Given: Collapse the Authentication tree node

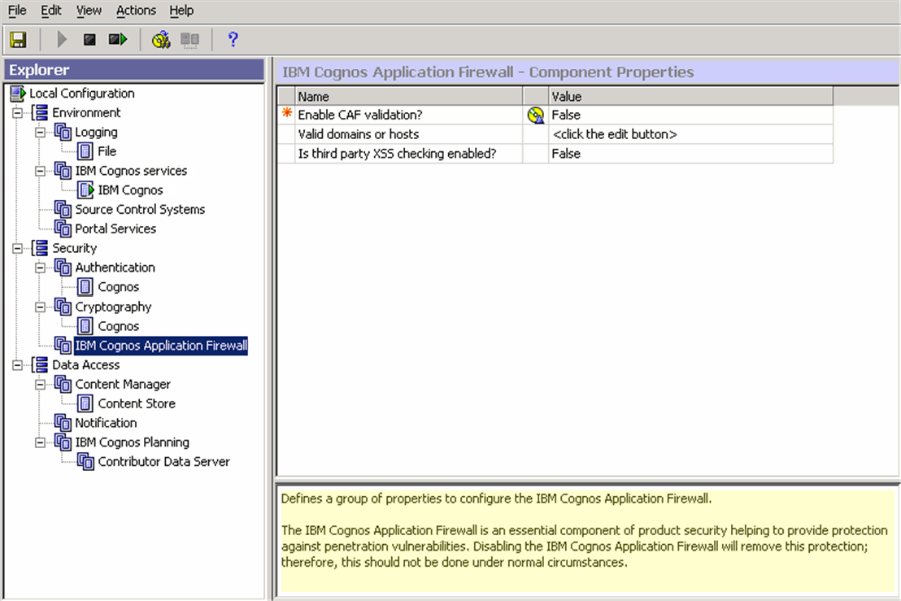Looking at the screenshot, I should pyautogui.click(x=40, y=268).
